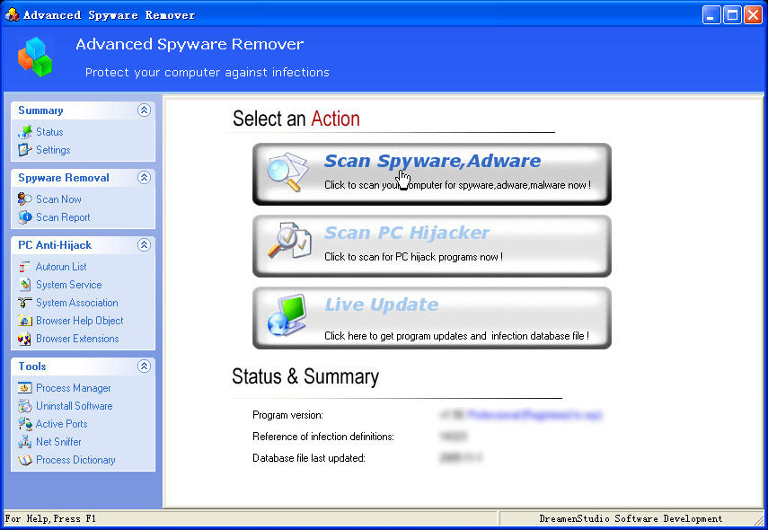Open the Browser Help Object link
Screen dimensions: 768x530
coord(80,321)
